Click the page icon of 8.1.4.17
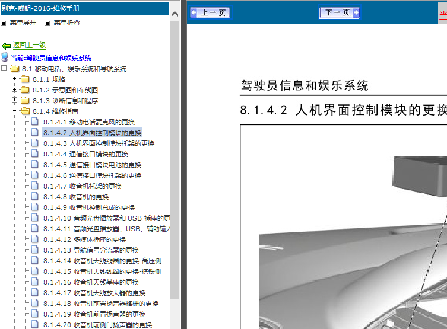This screenshot has width=447, height=329. (35, 292)
